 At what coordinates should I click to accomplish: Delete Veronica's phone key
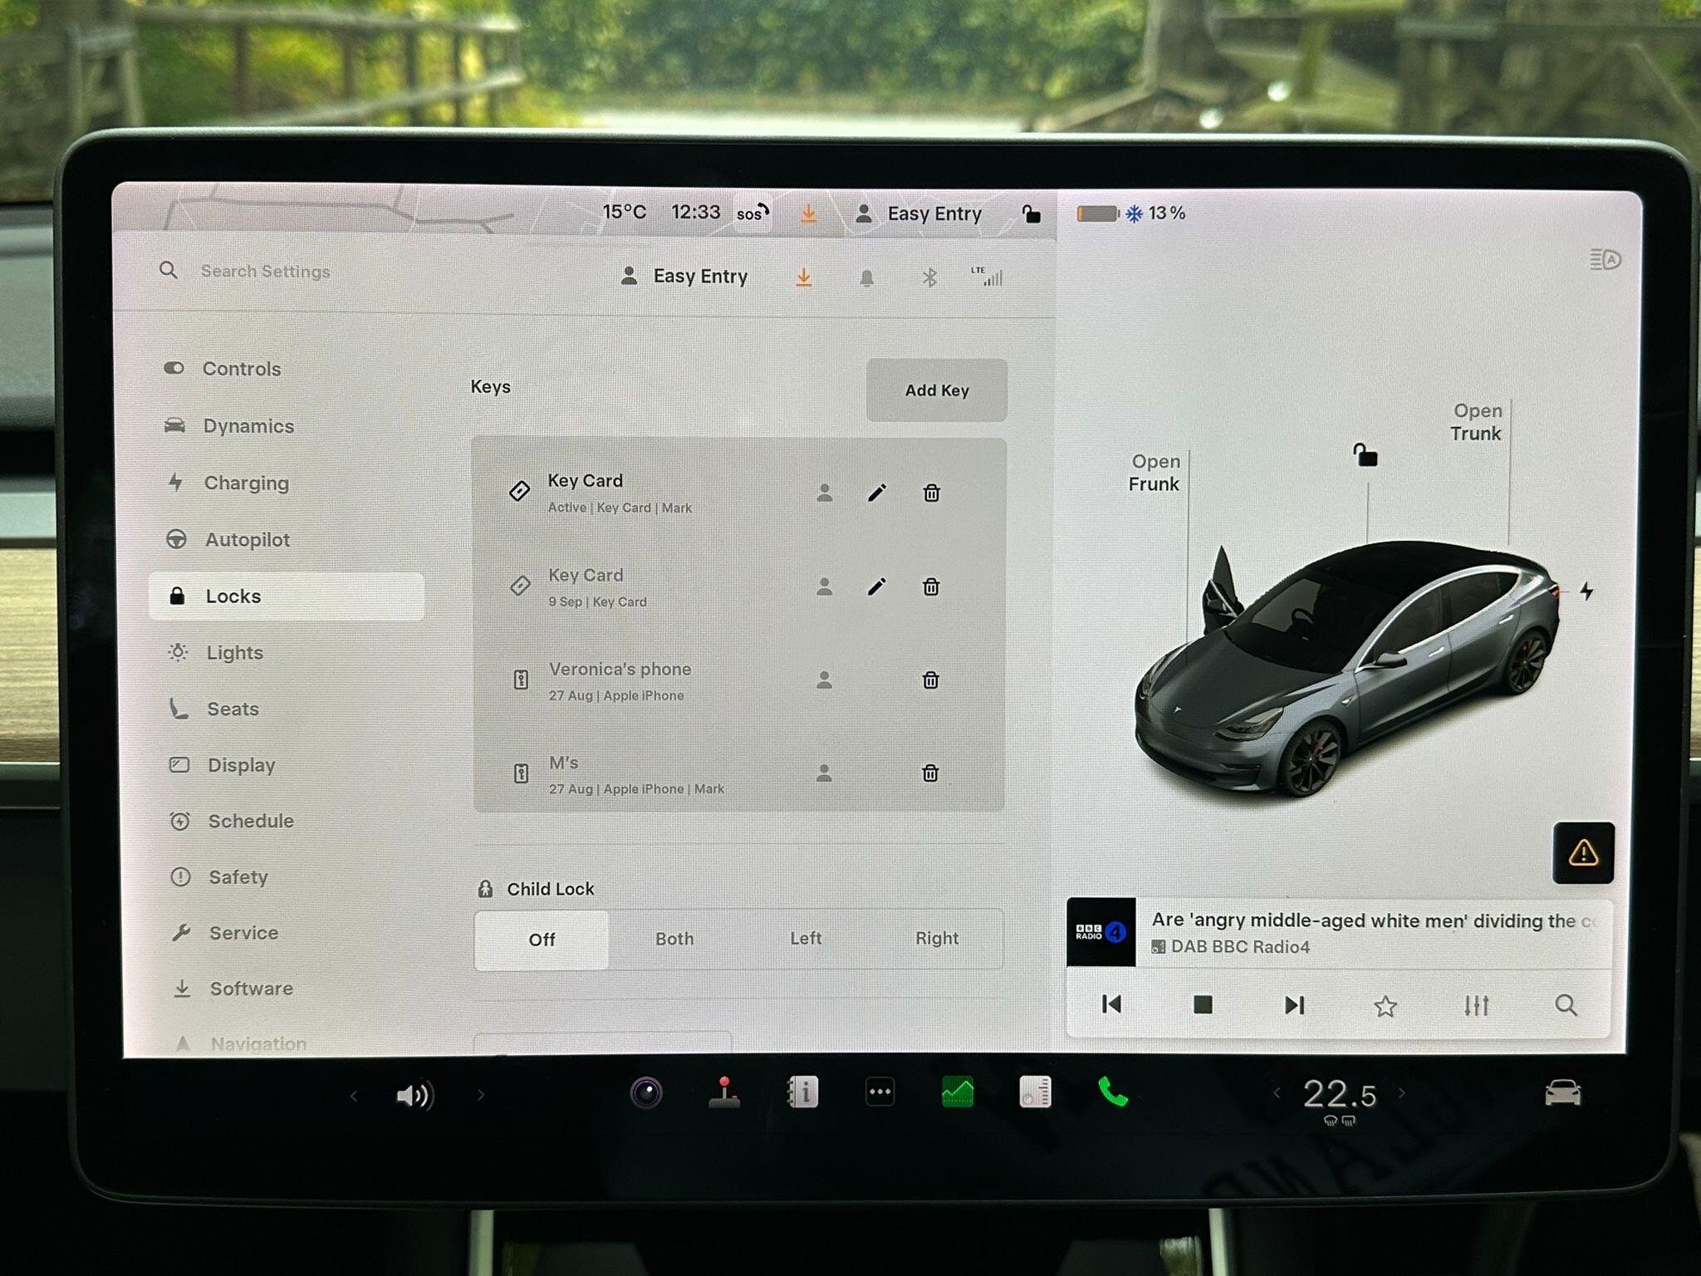tap(930, 680)
